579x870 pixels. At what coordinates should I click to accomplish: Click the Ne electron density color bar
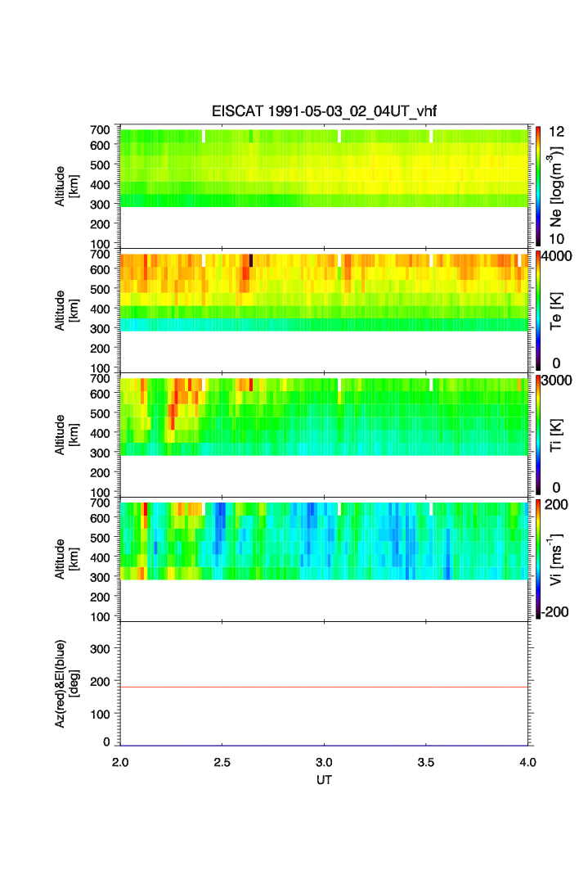538,186
